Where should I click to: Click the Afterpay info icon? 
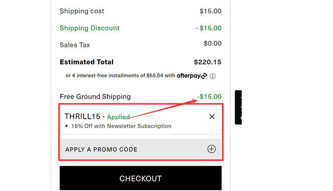point(213,76)
